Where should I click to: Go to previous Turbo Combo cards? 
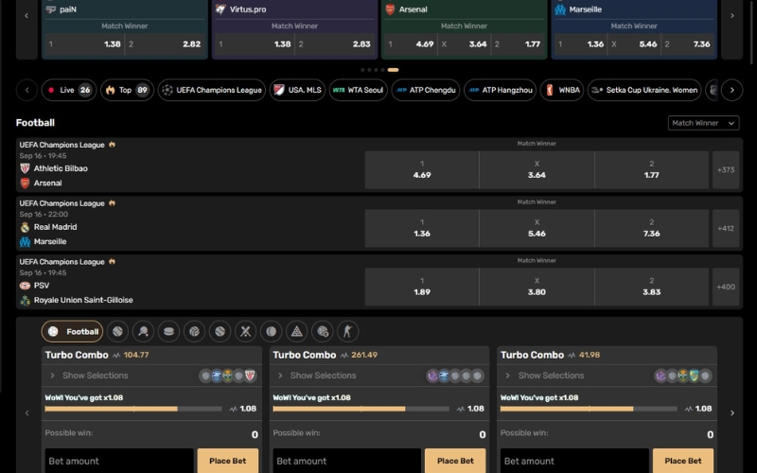27,413
